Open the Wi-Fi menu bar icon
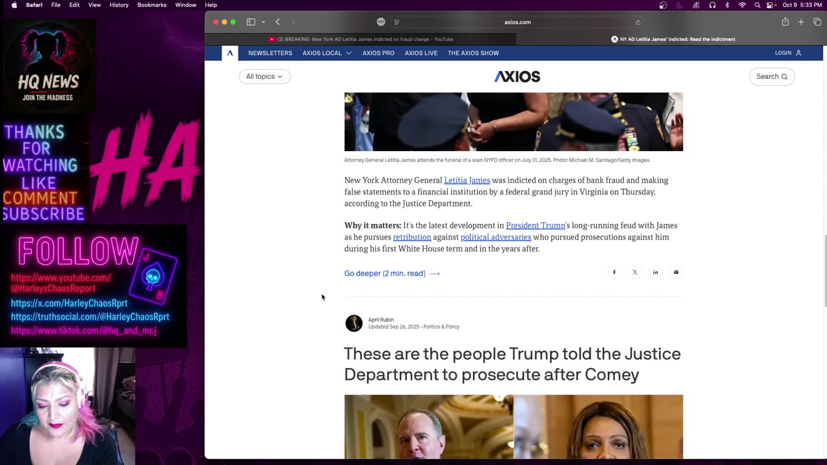 742,5
